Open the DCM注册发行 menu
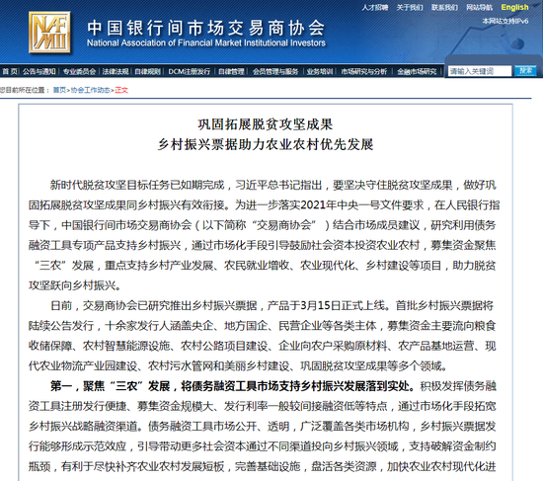543x481 pixels. 190,71
